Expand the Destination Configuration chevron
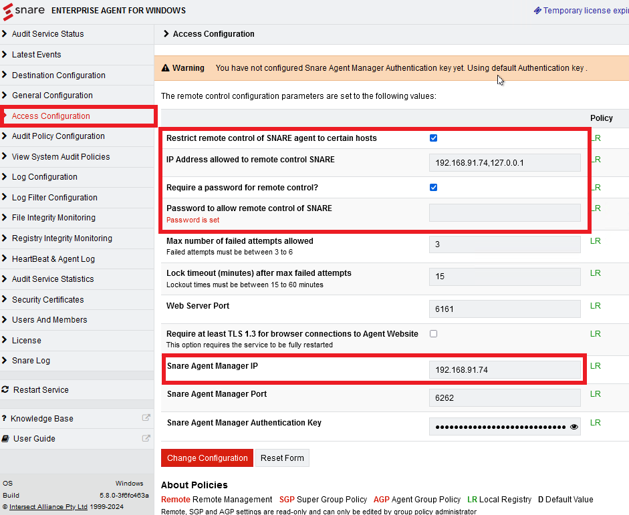 5,75
